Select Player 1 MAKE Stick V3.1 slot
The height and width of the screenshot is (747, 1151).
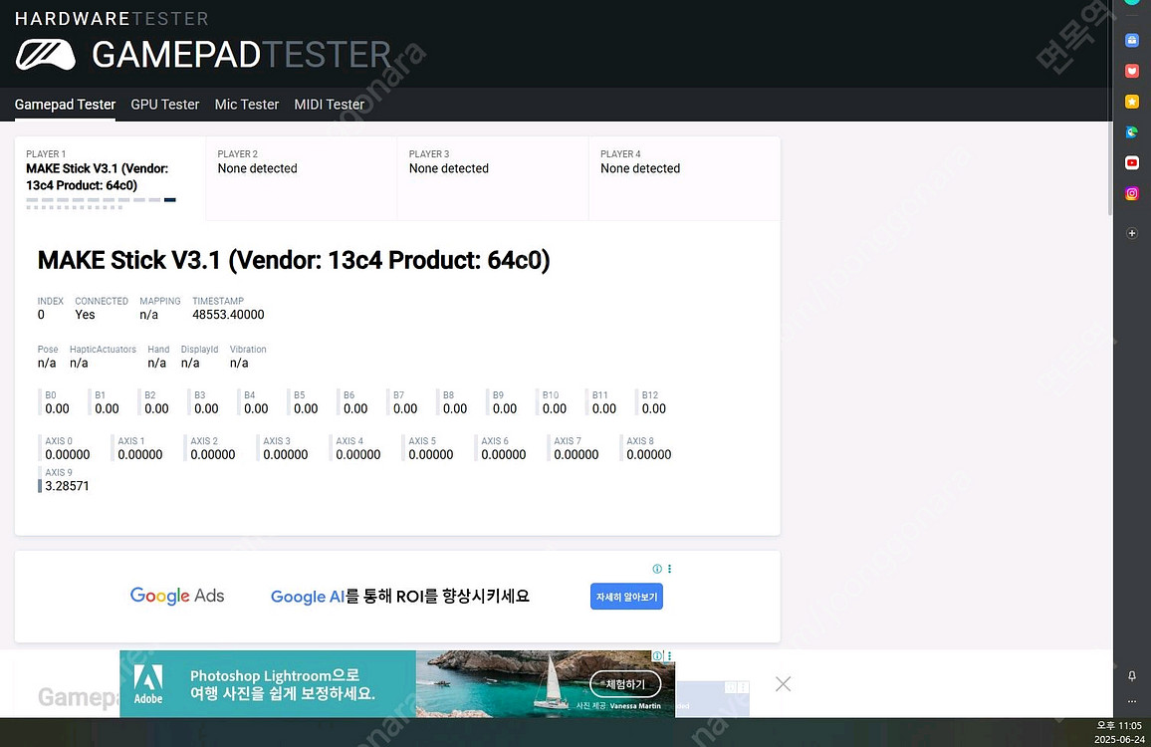click(110, 177)
